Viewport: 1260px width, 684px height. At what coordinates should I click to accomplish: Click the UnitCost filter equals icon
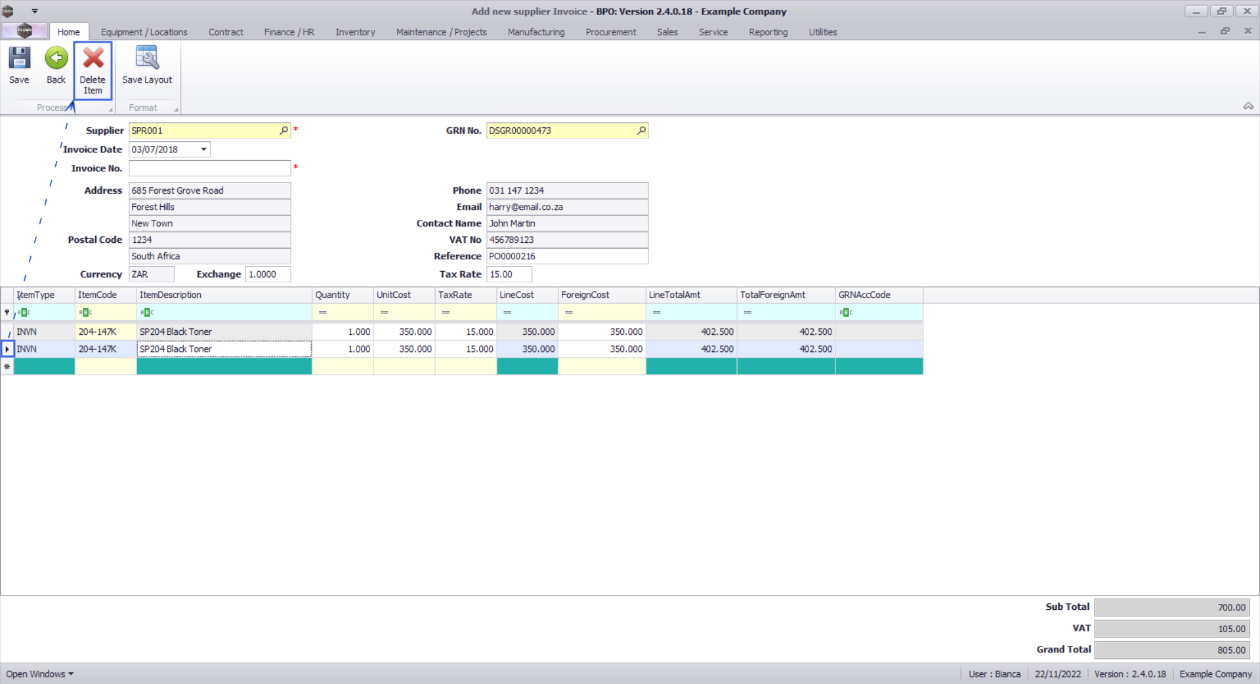[385, 312]
